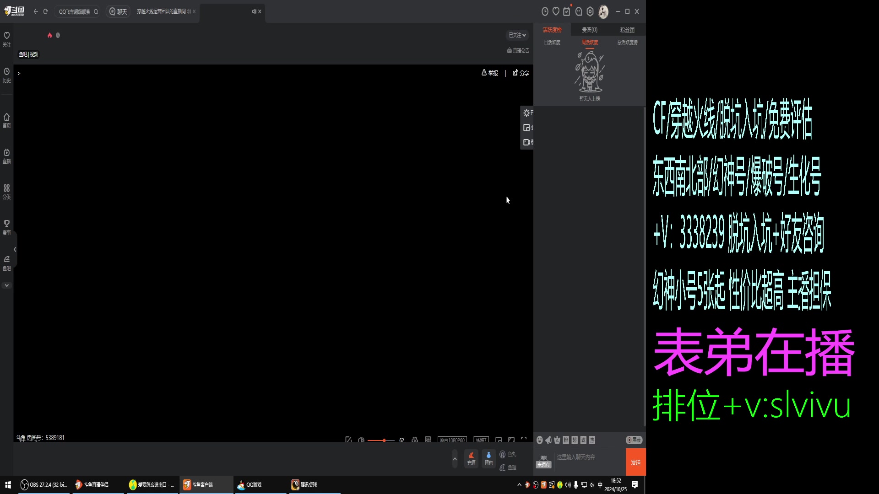Check 鱼丸 balance
Viewport: 879px width, 494px height.
tap(508, 454)
